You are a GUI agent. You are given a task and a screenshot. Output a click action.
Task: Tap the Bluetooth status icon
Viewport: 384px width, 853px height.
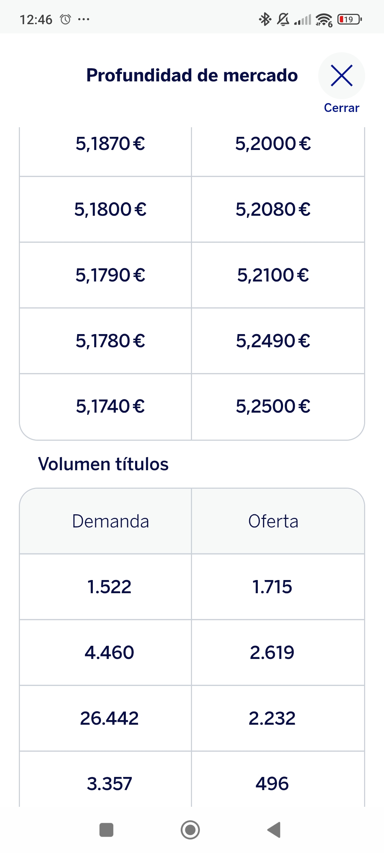point(265,19)
